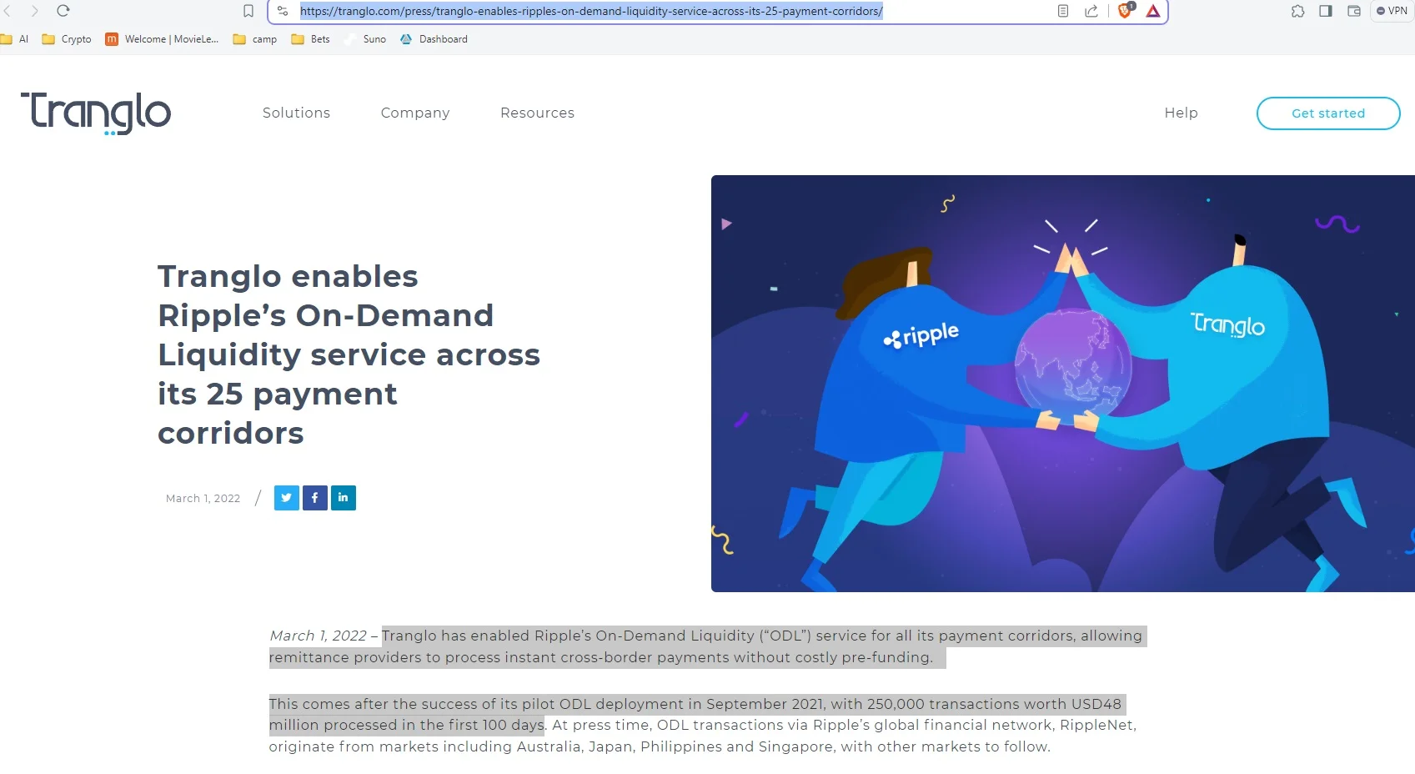Share article on LinkedIn
Viewport: 1415px width, 774px height.
(344, 498)
